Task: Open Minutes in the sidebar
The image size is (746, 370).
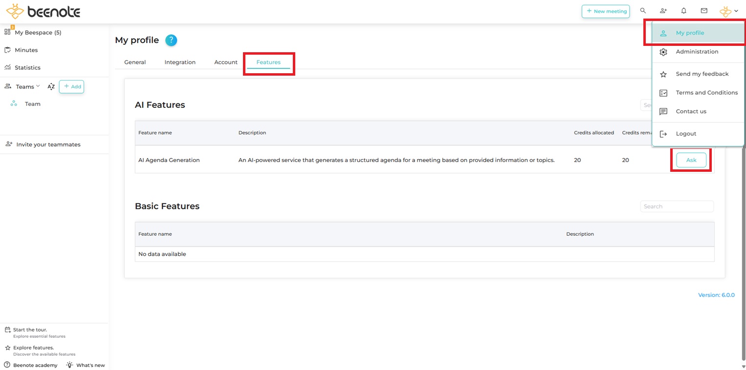Action: [26, 50]
